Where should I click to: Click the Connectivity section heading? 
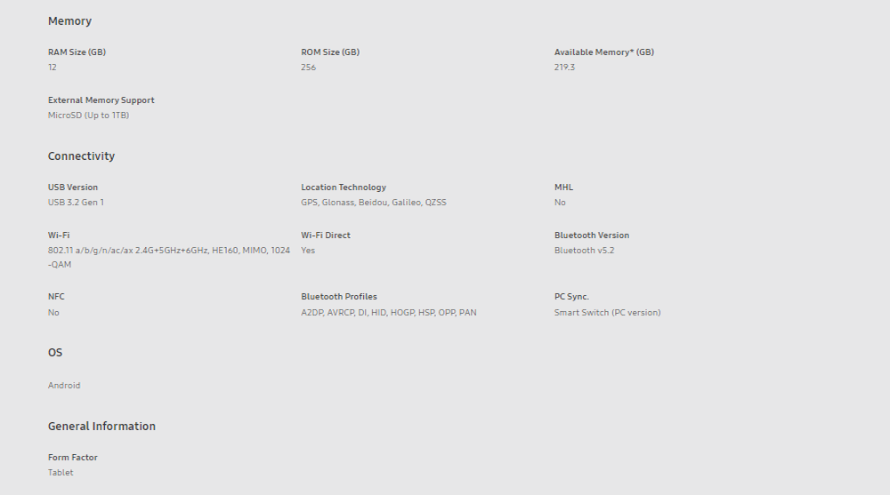(x=81, y=156)
